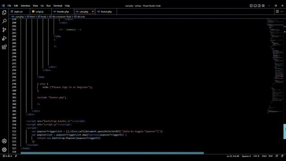Open the Accounts menu icon
The width and height of the screenshot is (286, 161).
click(x=4, y=141)
